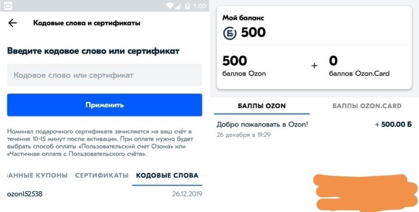Click the plus sign between balances
The height and width of the screenshot is (212, 419).
[314, 66]
